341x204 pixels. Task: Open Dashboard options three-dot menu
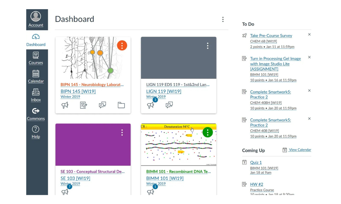click(x=223, y=19)
